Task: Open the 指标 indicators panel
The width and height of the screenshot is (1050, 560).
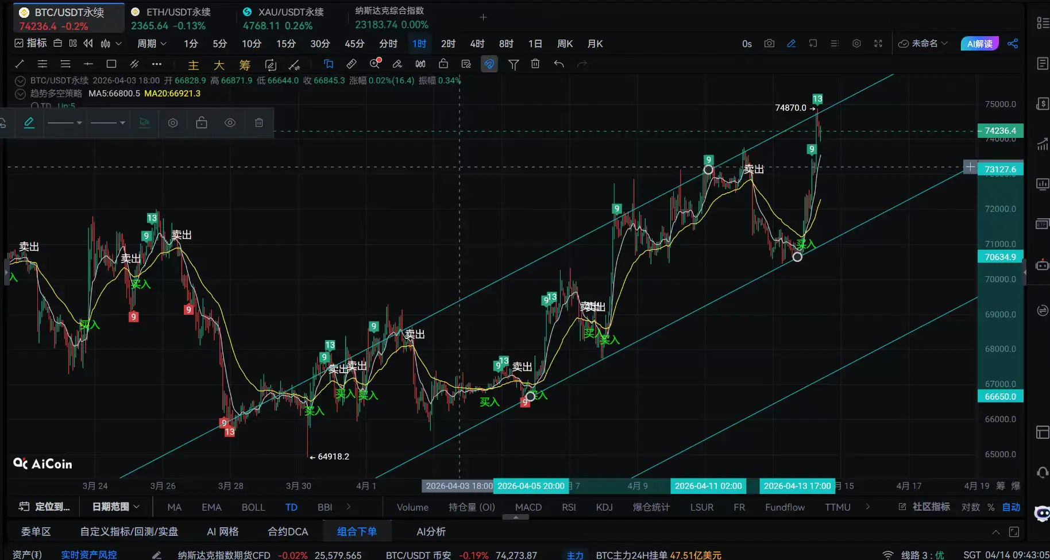Action: click(x=30, y=44)
